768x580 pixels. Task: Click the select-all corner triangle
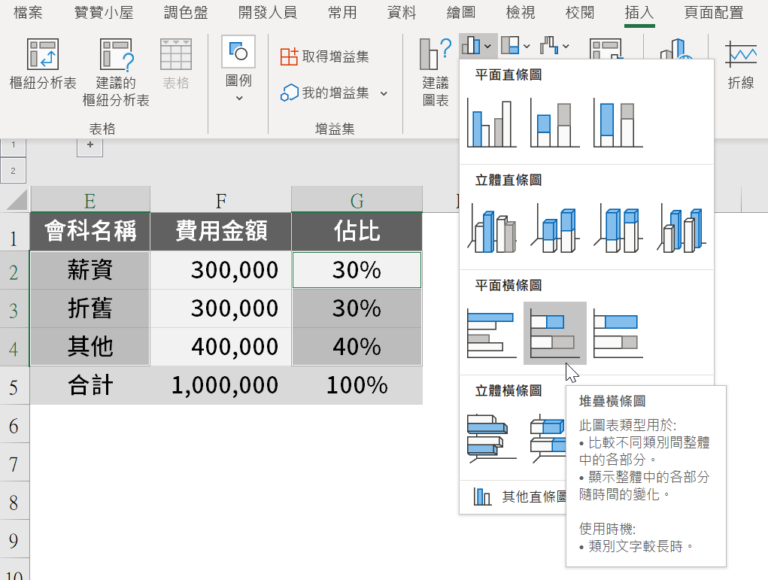[x=16, y=200]
